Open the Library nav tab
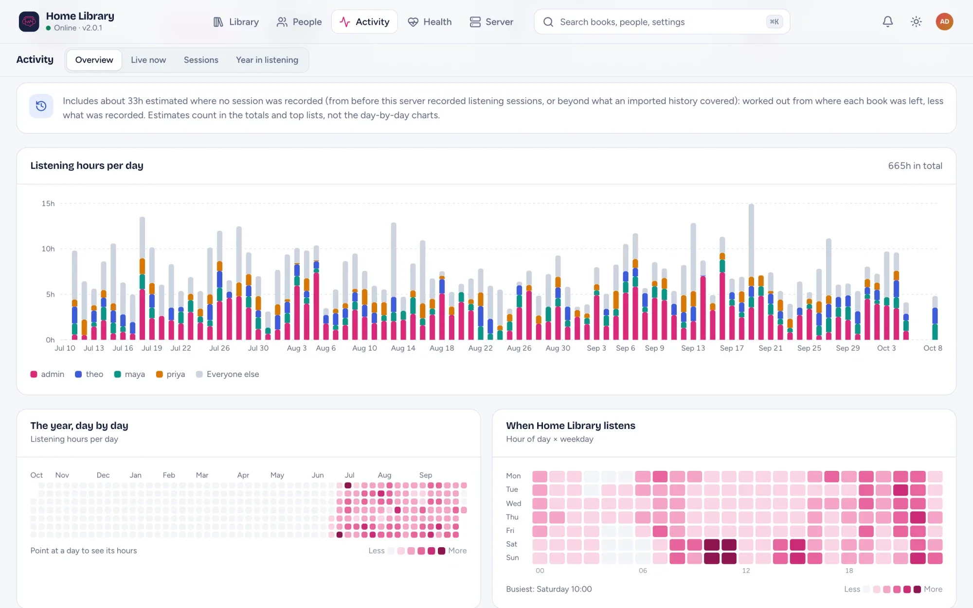The width and height of the screenshot is (973, 608). point(236,22)
